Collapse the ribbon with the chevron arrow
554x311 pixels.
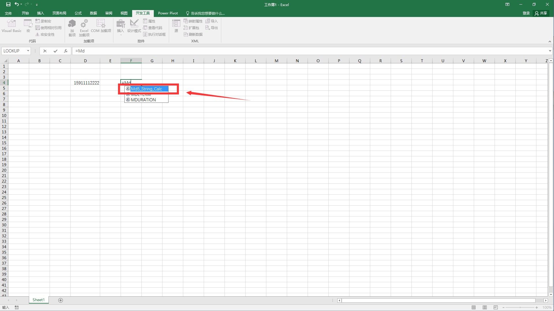tap(550, 41)
